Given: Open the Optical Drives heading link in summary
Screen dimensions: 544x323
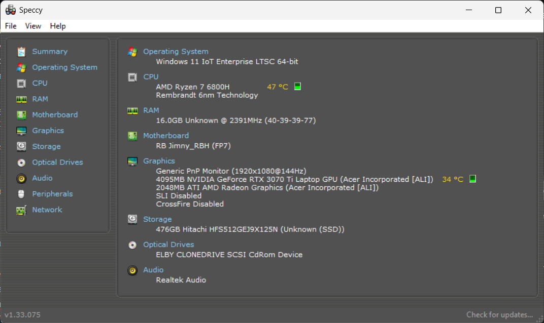Looking at the screenshot, I should coord(168,245).
